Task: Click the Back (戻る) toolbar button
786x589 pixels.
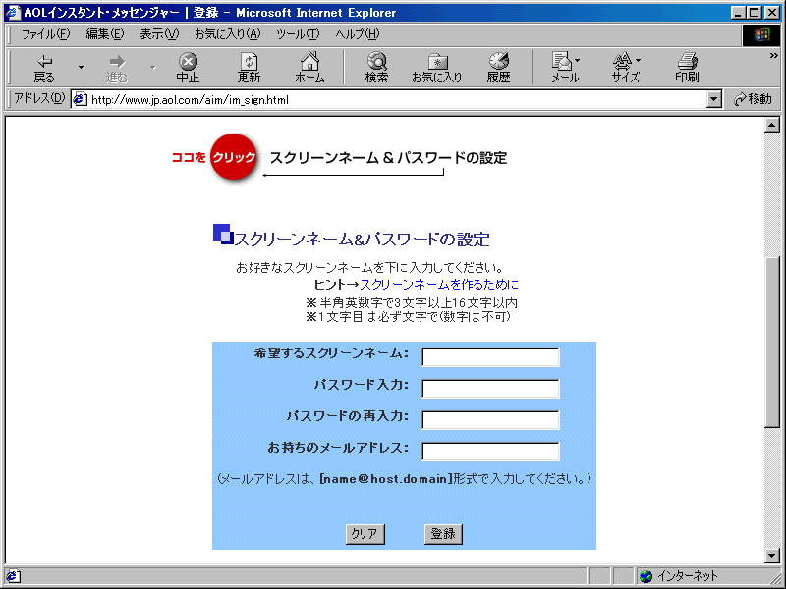Action: pyautogui.click(x=44, y=68)
